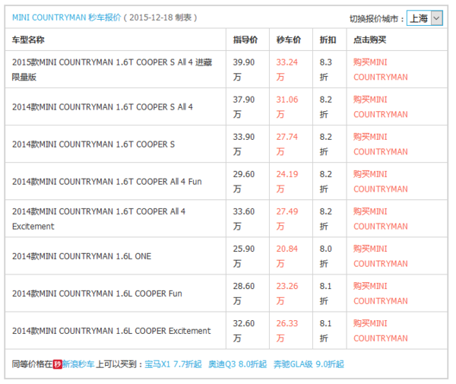Click the 8.3折 discount value

(326, 69)
